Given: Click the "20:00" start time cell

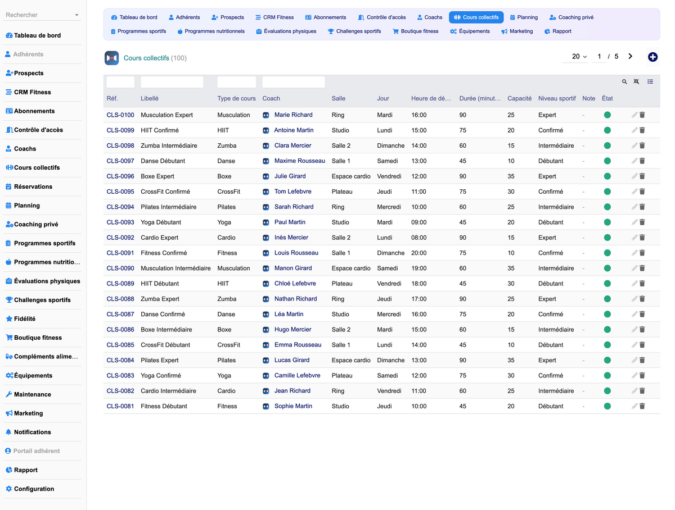Looking at the screenshot, I should click(x=419, y=253).
